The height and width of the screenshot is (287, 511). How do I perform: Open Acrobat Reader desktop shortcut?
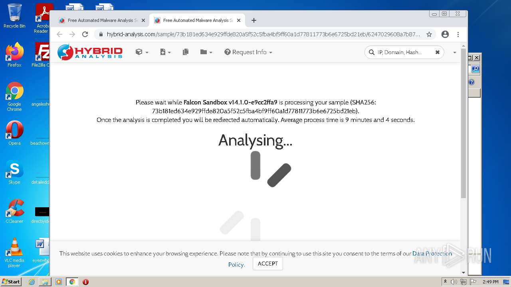pos(42,18)
